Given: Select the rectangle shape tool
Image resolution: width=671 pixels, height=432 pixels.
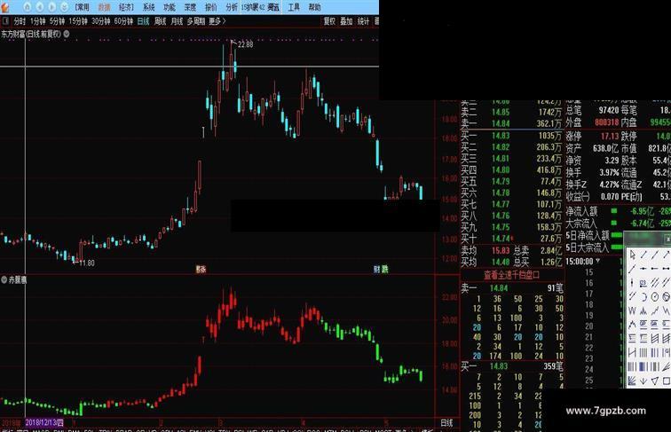Looking at the screenshot, I should (667, 381).
